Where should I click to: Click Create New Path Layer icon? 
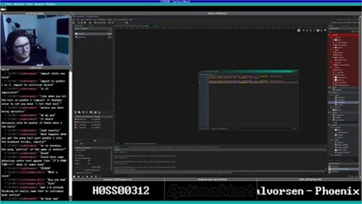coord(87,112)
